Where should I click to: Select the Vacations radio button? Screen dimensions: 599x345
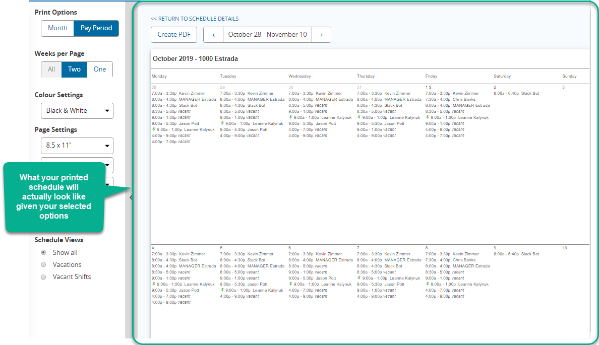click(x=43, y=265)
